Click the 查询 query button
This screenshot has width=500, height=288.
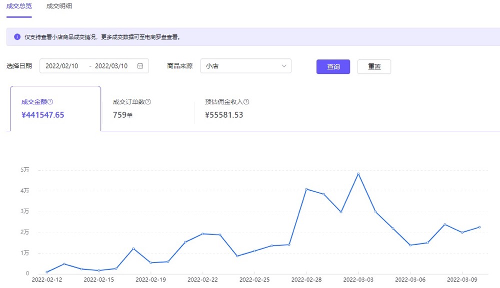(333, 66)
